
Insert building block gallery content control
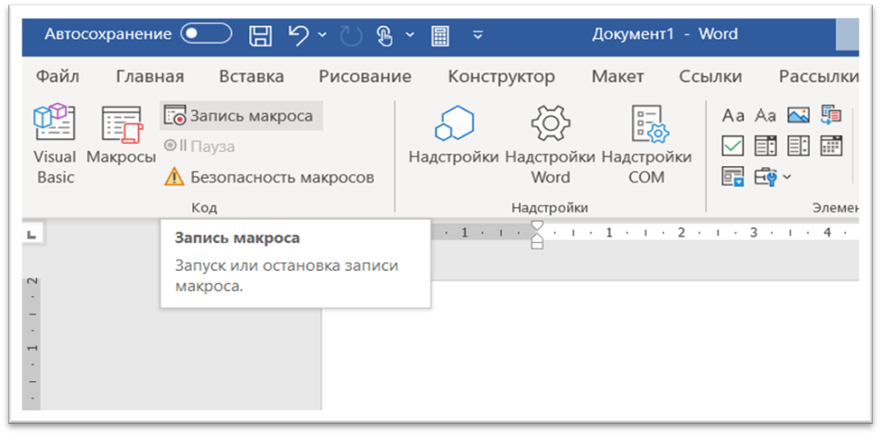[x=831, y=115]
